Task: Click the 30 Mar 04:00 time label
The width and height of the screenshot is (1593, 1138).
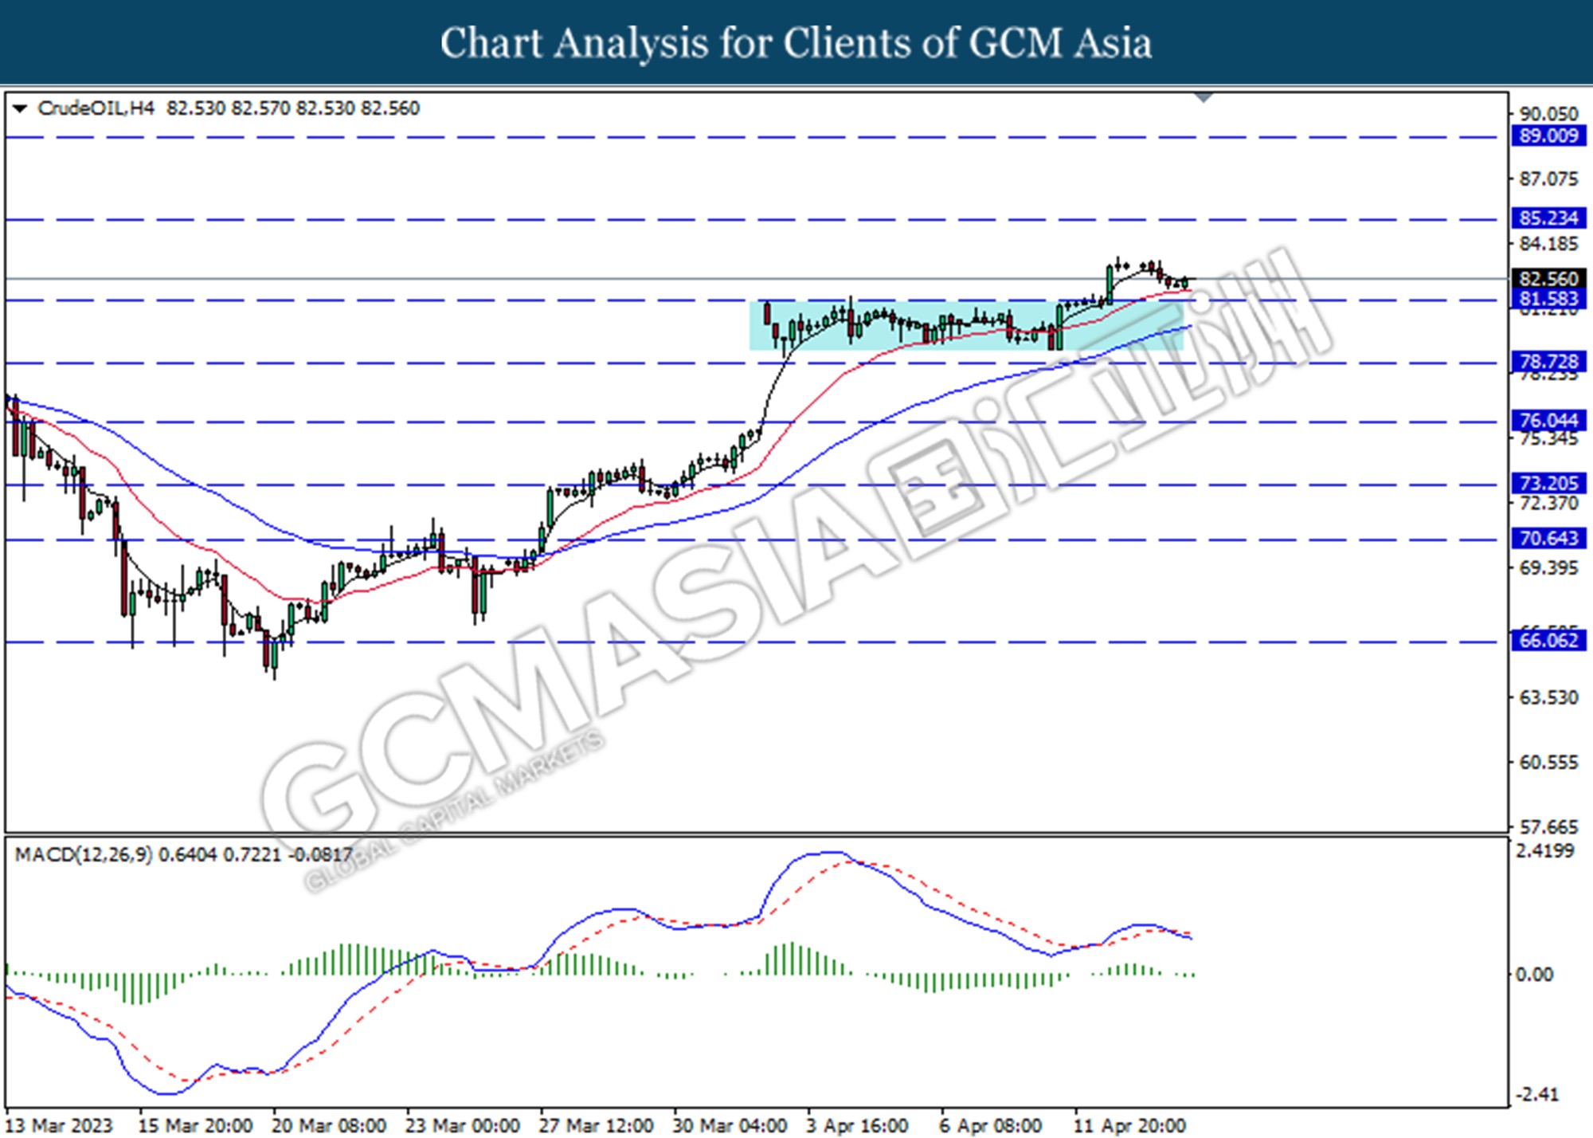Action: (x=730, y=1125)
